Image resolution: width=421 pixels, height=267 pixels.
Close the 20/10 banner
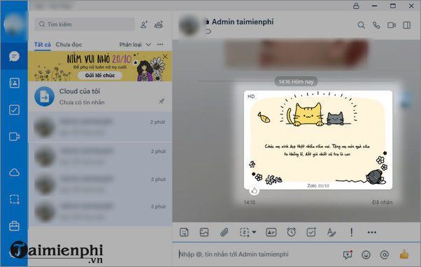(x=165, y=57)
